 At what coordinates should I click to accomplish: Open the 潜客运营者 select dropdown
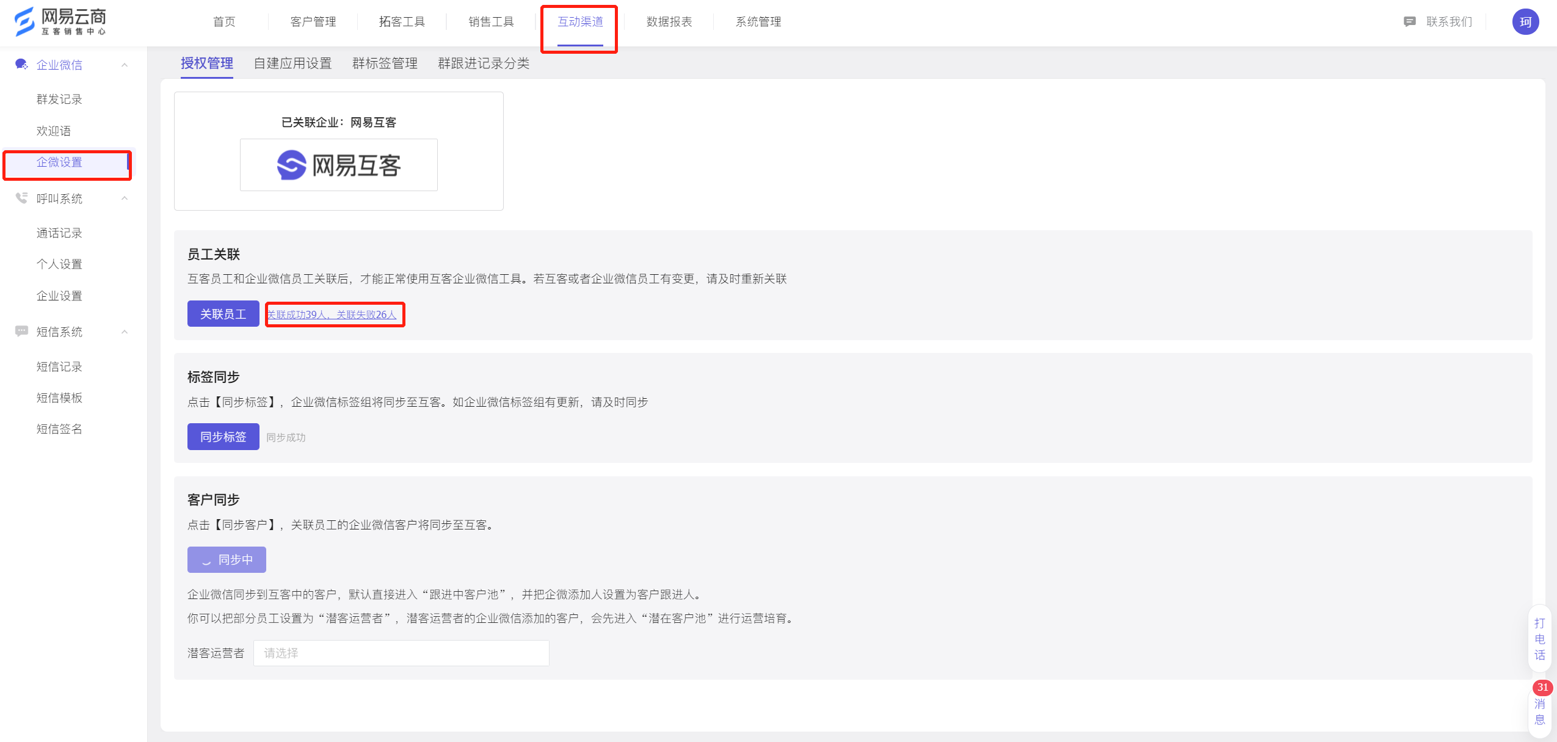tap(401, 653)
